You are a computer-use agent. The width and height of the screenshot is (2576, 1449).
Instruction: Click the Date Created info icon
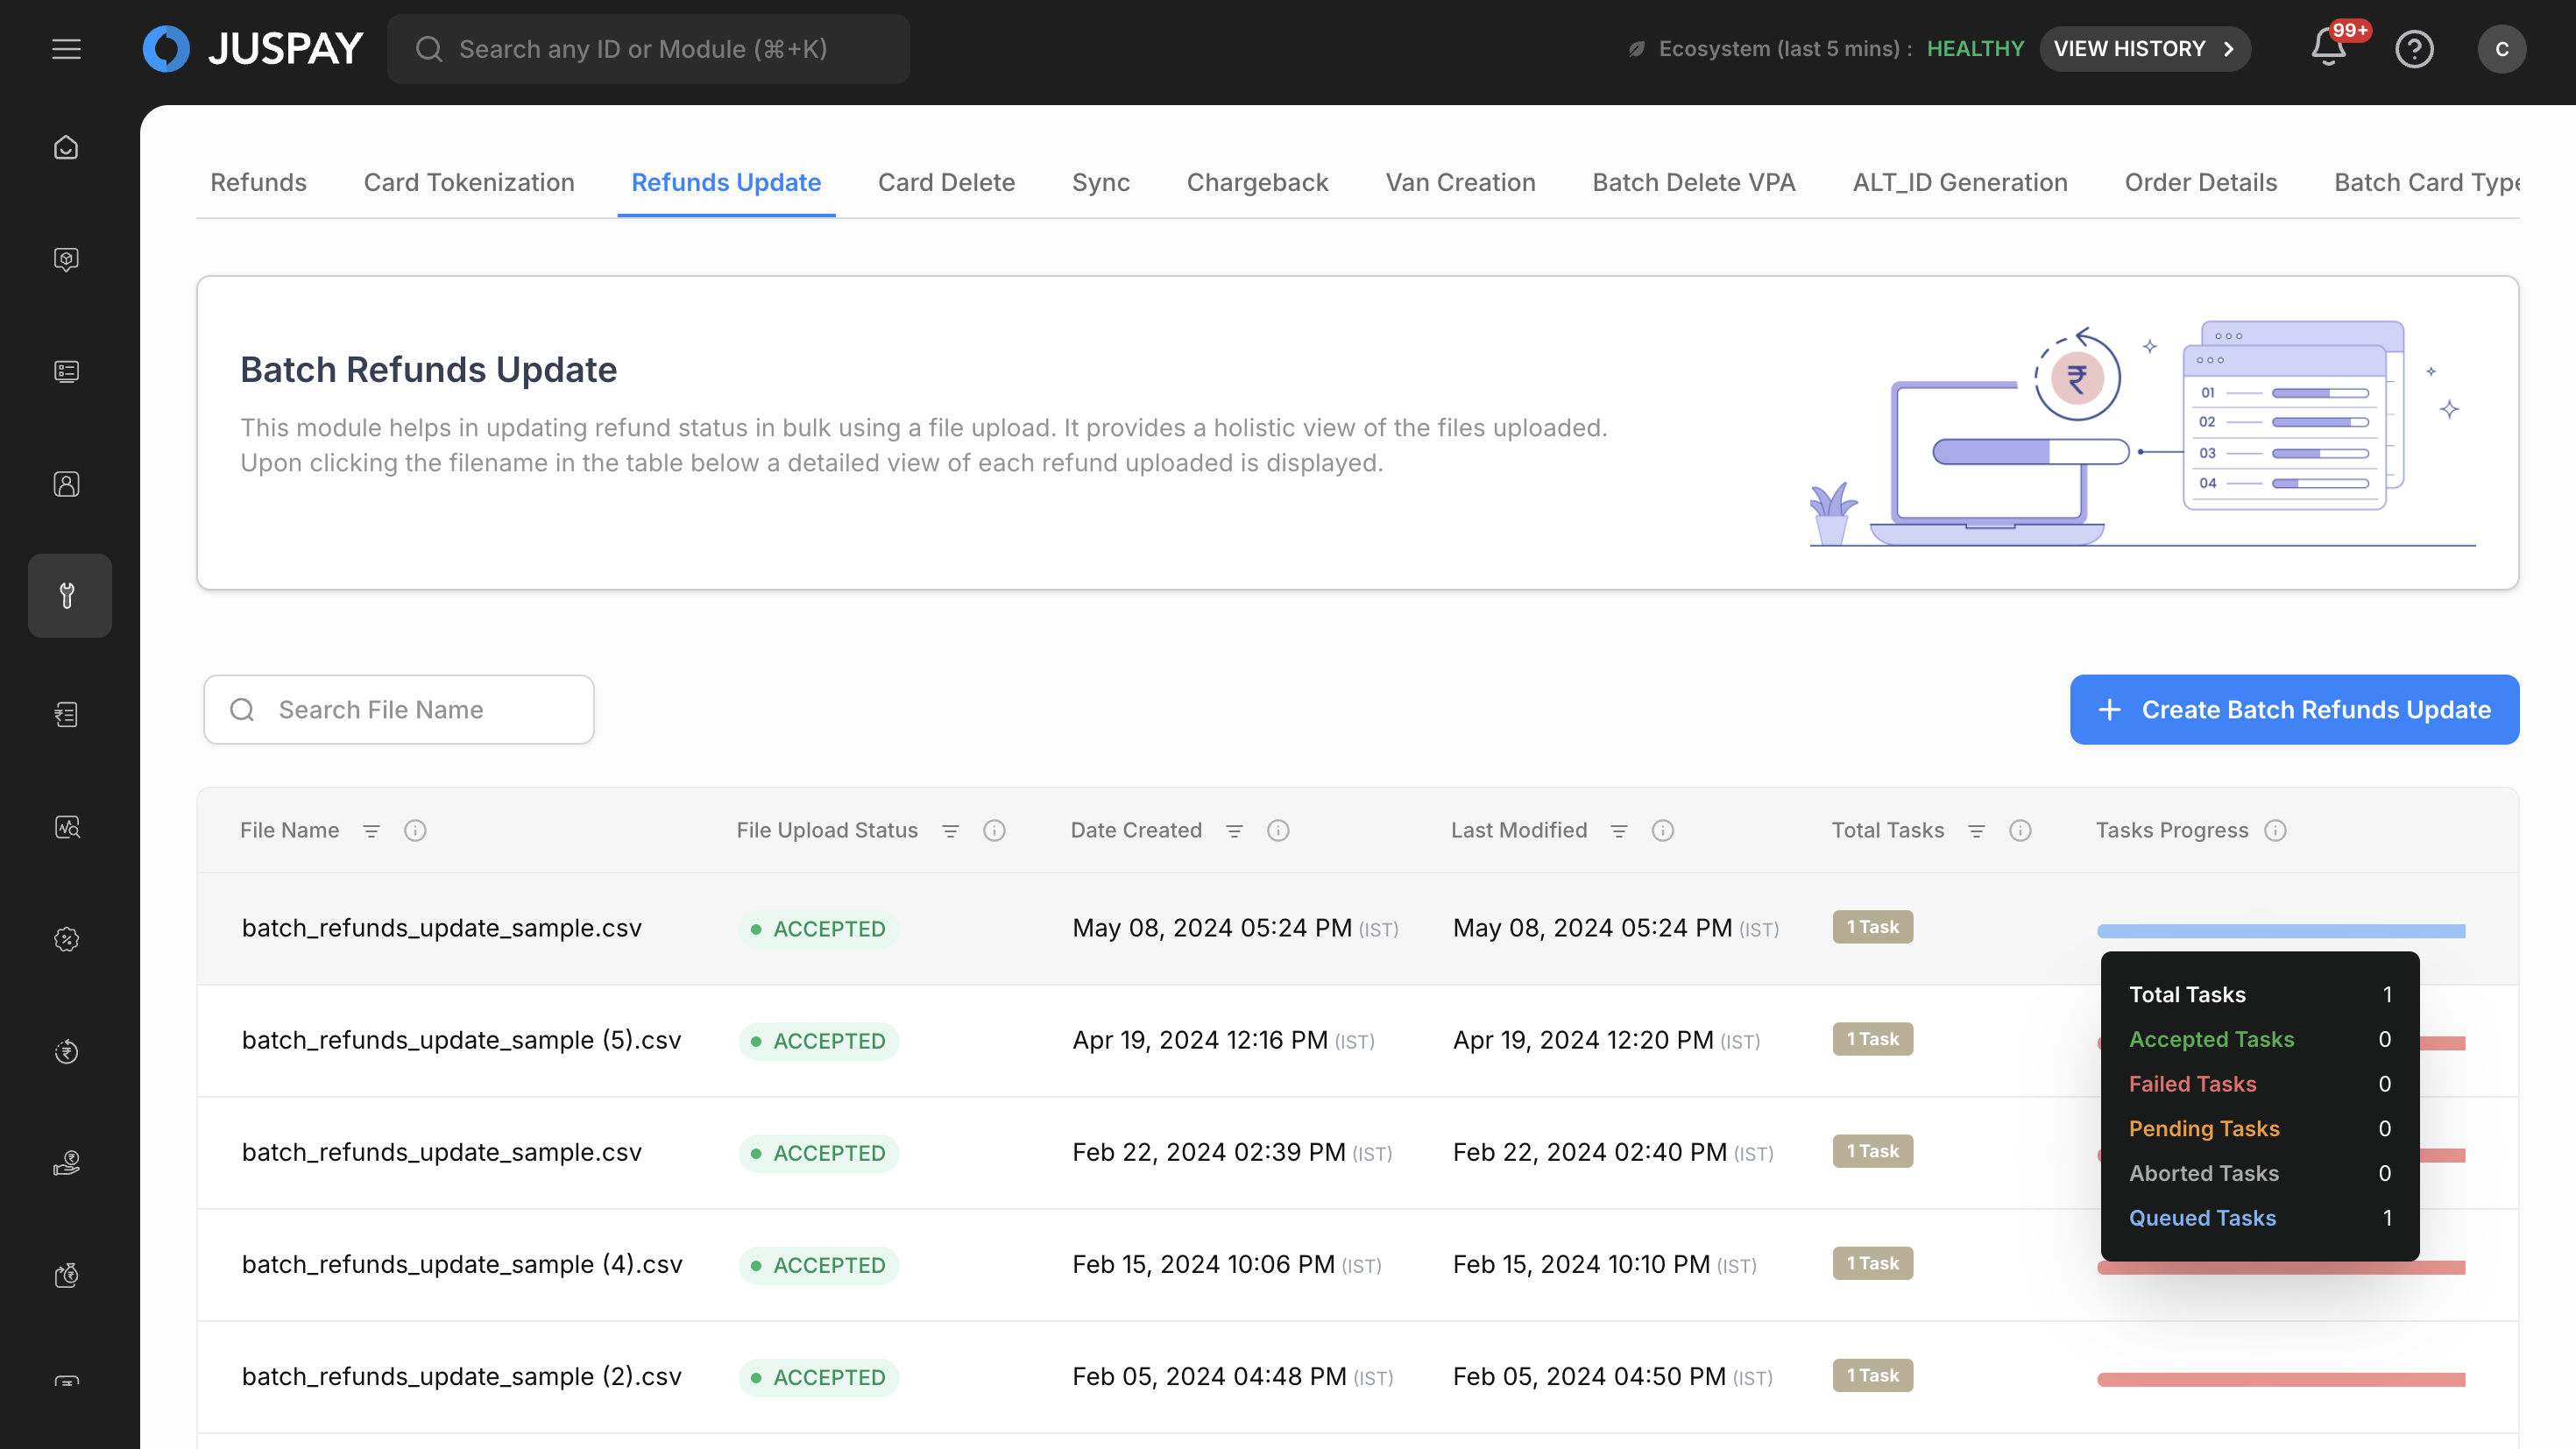tap(1278, 830)
